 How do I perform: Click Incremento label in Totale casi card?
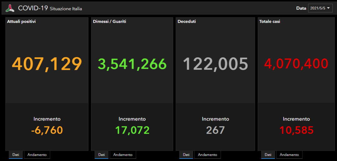[x=296, y=119]
